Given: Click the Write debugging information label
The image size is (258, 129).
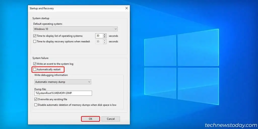Looking at the screenshot, I should point(51,75).
